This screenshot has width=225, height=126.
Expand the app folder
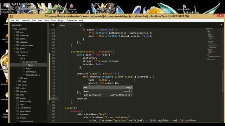[x=15, y=32]
